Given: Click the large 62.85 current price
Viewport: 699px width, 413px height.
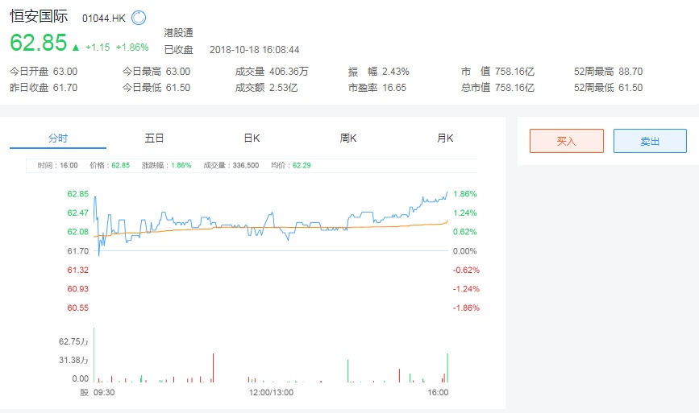Looking at the screenshot, I should pos(38,43).
